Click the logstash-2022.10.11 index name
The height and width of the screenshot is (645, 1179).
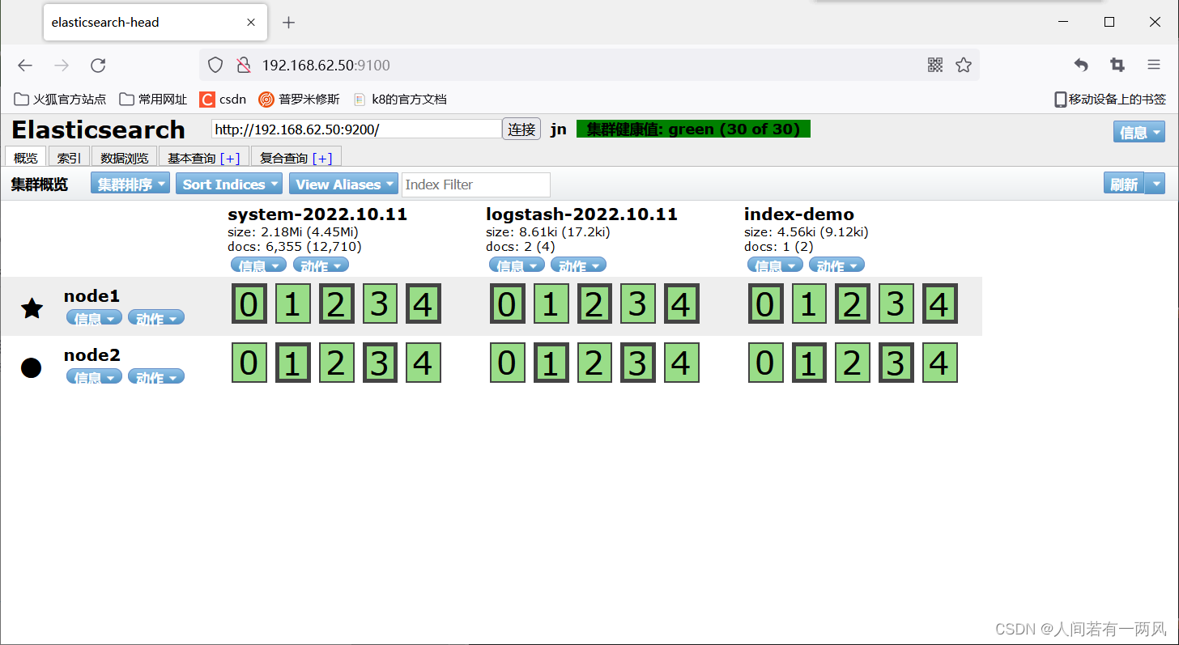pyautogui.click(x=581, y=214)
